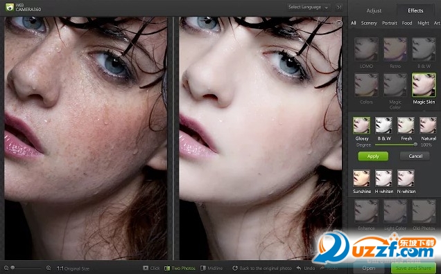Switch to the Adjust tab
The image size is (441, 274).
pos(374,10)
